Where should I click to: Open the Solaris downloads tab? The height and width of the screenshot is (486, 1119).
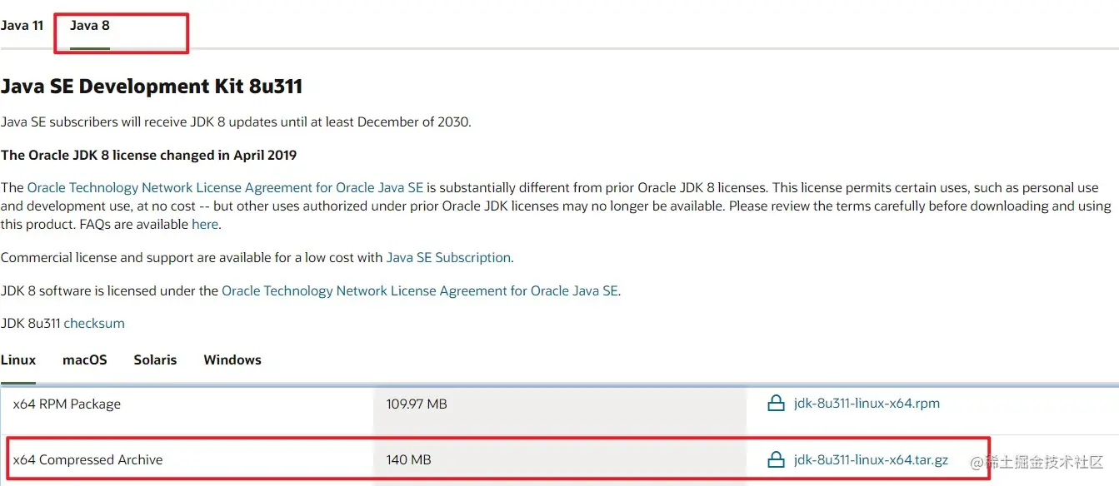pyautogui.click(x=155, y=360)
